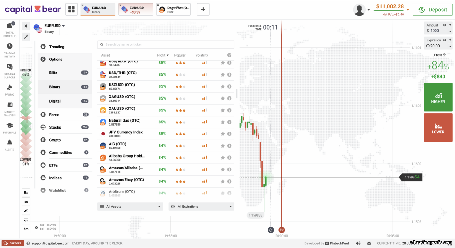455x248 pixels.
Task: Add USD/THB (OTC) to watchlist star
Action: (223, 75)
